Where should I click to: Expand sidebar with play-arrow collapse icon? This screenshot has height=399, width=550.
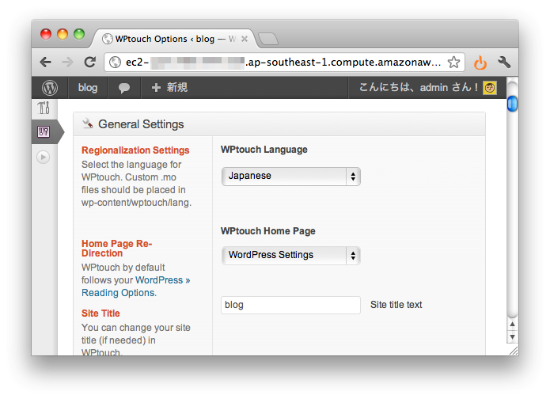coord(44,157)
